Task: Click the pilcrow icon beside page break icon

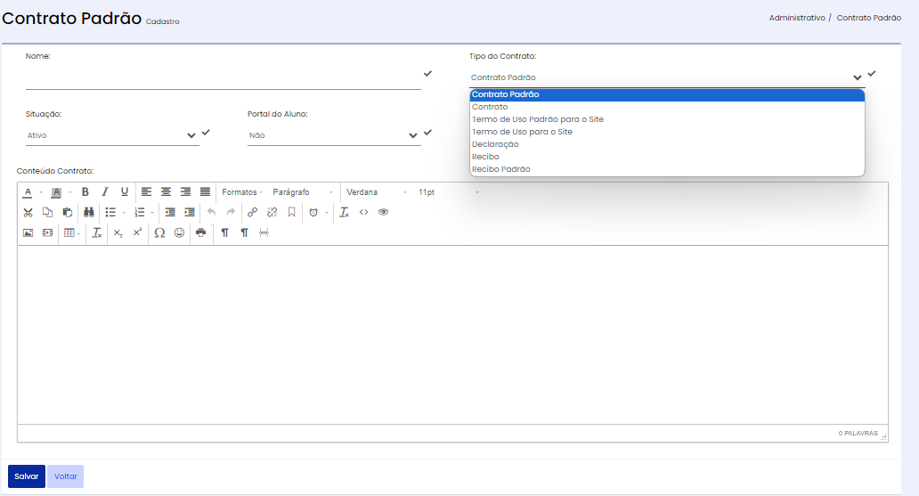Action: tap(244, 232)
